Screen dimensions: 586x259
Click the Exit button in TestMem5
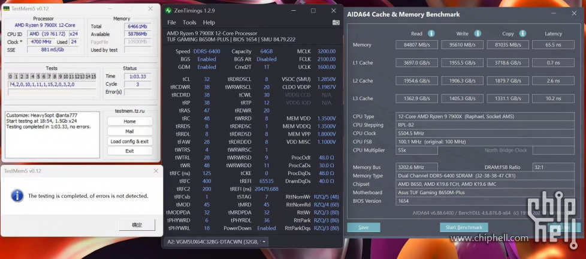click(x=129, y=151)
